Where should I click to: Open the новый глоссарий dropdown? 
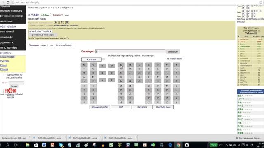point(40,31)
